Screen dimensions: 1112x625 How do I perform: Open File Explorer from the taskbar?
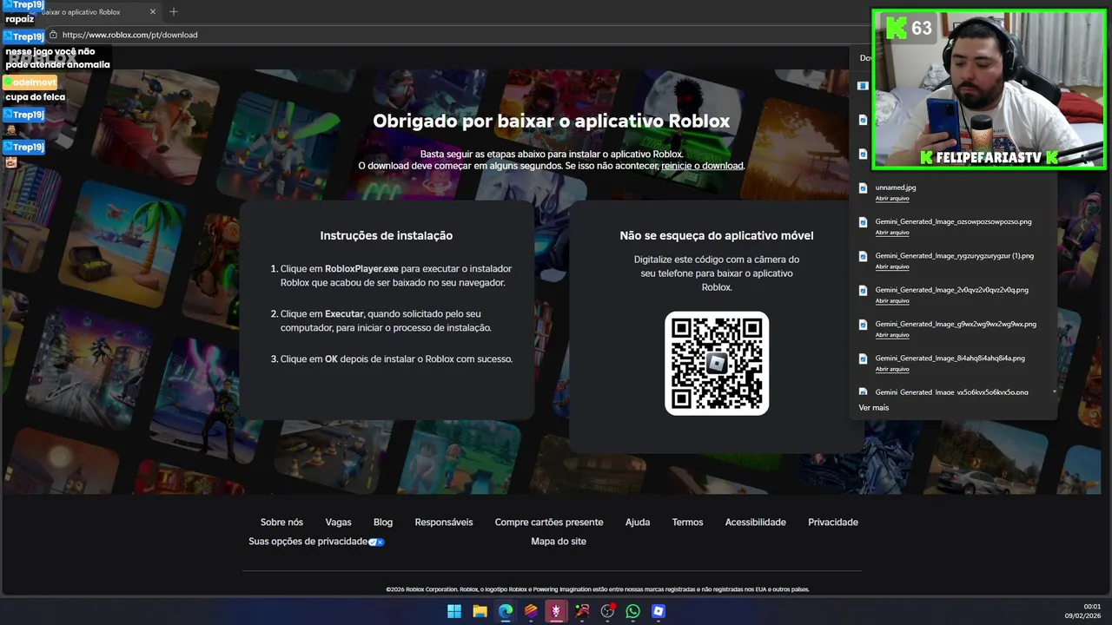pos(480,611)
